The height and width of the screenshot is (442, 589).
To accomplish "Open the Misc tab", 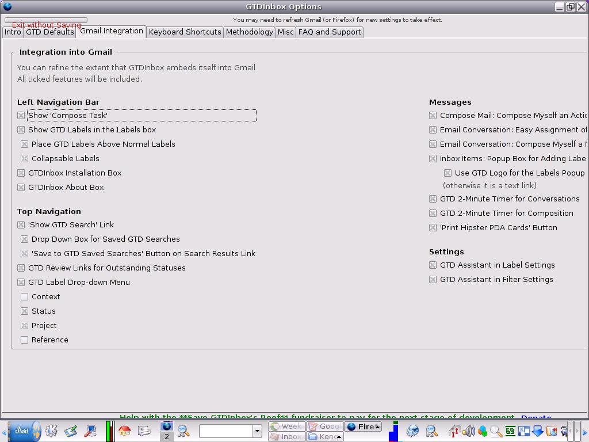I will [x=285, y=32].
